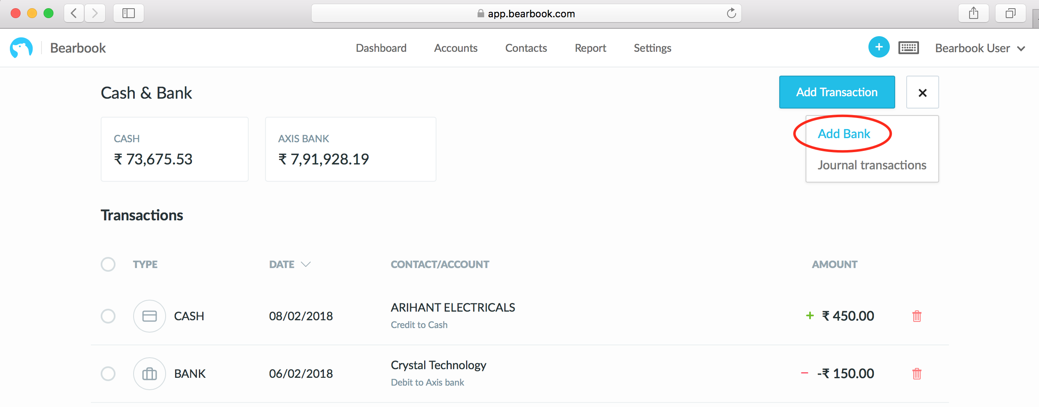The height and width of the screenshot is (407, 1039).
Task: Sort by the DATE column chevron
Action: tap(306, 264)
